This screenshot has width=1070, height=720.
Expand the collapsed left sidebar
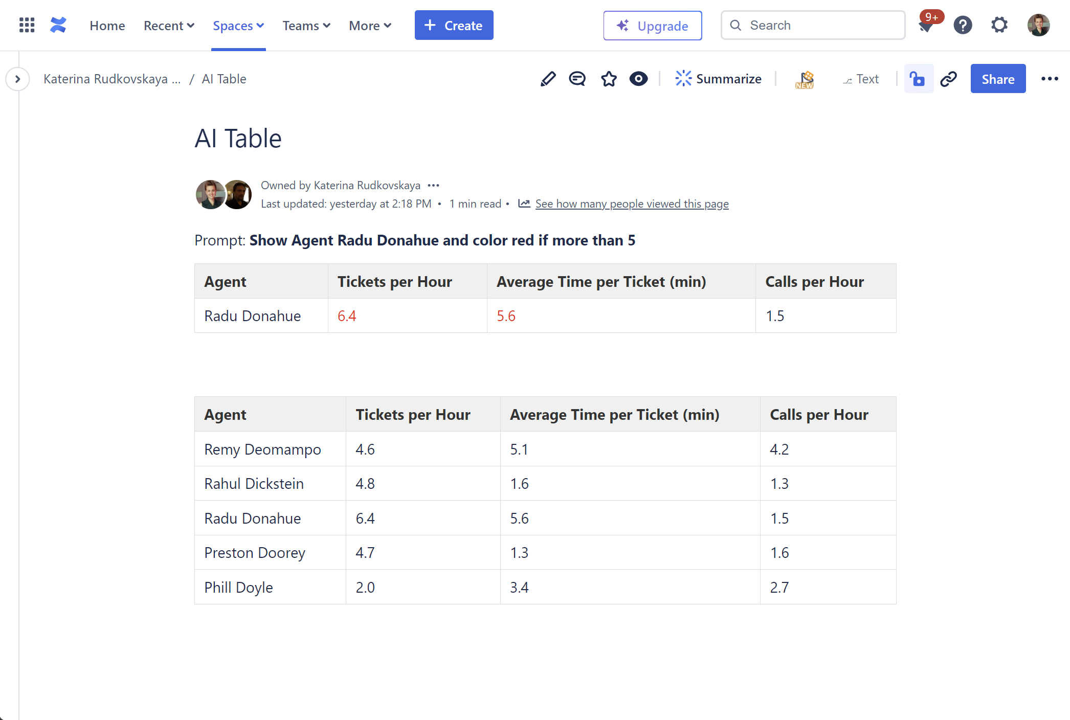tap(17, 79)
